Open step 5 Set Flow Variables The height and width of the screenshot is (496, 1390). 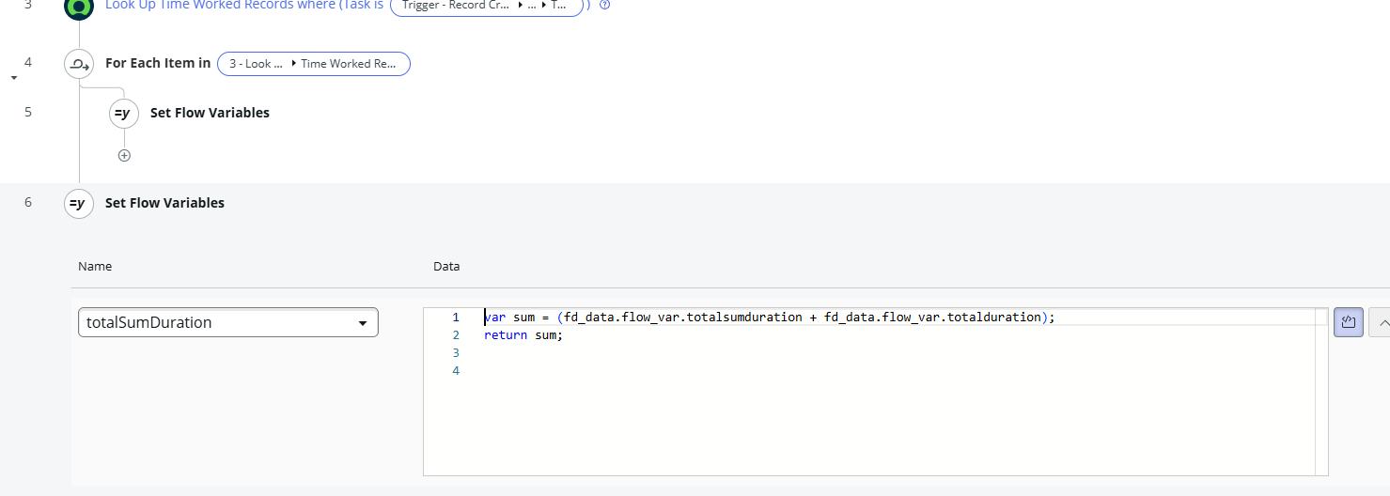click(210, 113)
